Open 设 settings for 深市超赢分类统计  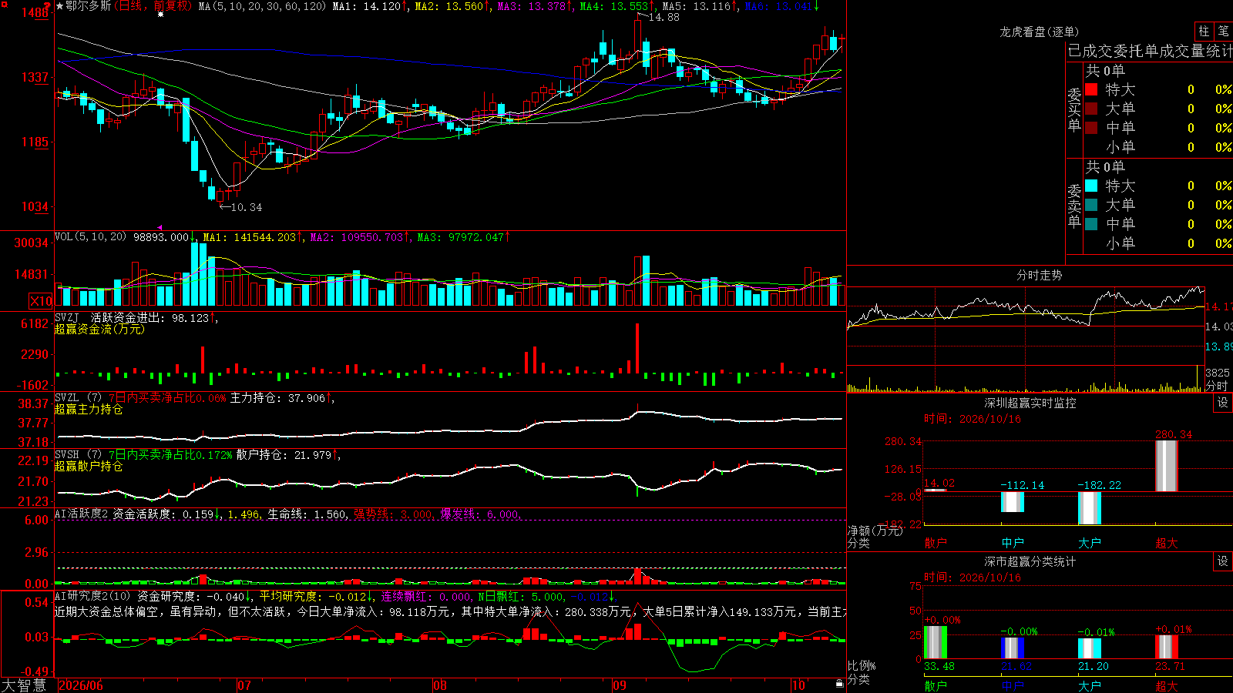pyautogui.click(x=1223, y=561)
